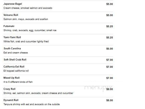The image size is (145, 109).
Task: Select the Futomaki item name
Action: (x=9, y=26)
